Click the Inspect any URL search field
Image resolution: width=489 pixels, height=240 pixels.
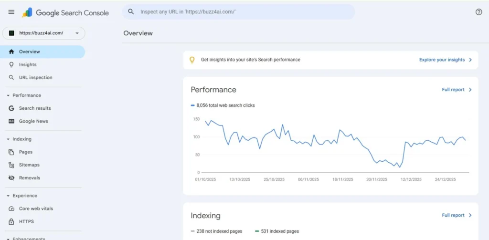(x=239, y=12)
